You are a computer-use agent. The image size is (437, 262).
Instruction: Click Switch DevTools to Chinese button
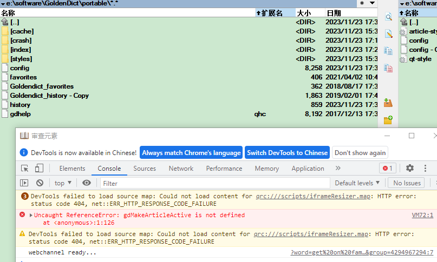click(288, 153)
